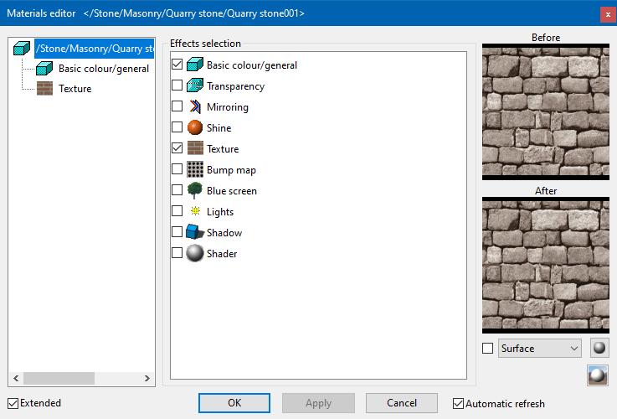Select the orange Shine sphere icon
Viewport: 617px width, 419px height.
click(x=195, y=128)
